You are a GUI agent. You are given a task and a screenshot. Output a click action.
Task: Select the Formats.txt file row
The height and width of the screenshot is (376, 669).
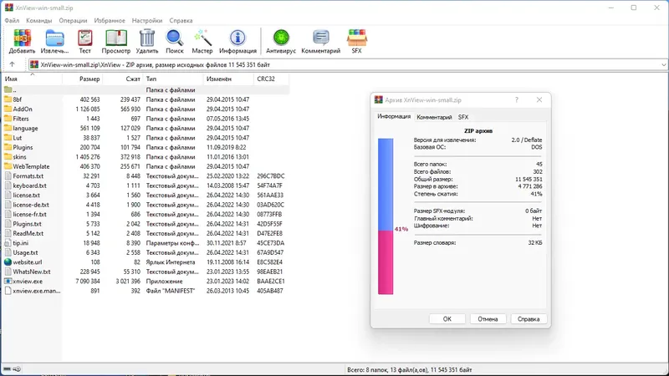146,176
